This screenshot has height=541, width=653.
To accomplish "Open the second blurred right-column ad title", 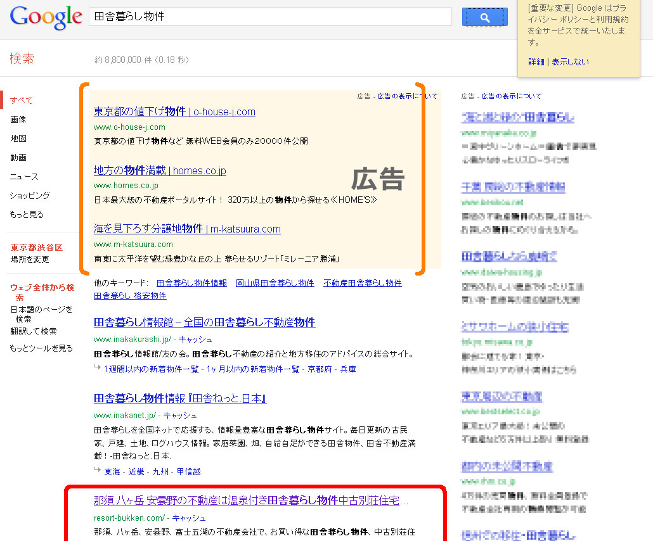I will [513, 188].
